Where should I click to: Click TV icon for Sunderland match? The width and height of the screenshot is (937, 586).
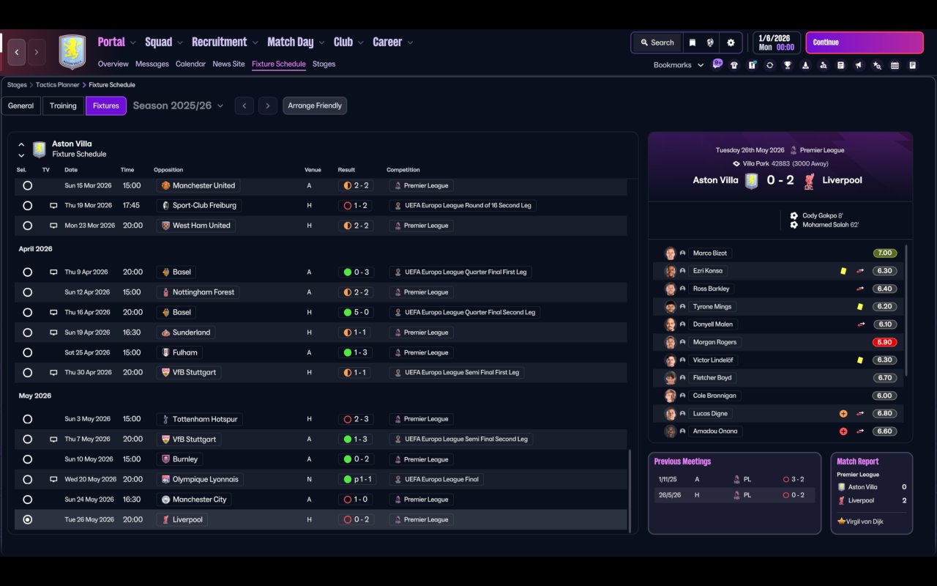(x=53, y=333)
